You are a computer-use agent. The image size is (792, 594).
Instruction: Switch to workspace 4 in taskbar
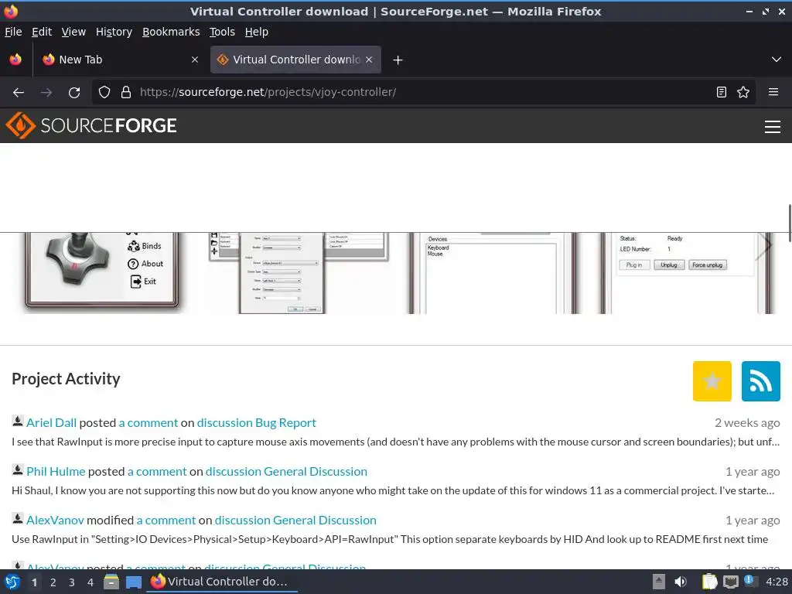pos(90,582)
